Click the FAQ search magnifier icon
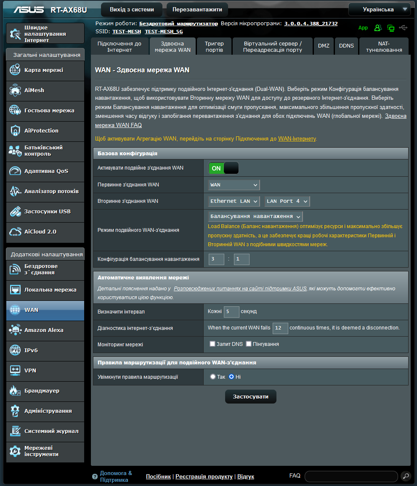The height and width of the screenshot is (486, 417). [x=406, y=476]
